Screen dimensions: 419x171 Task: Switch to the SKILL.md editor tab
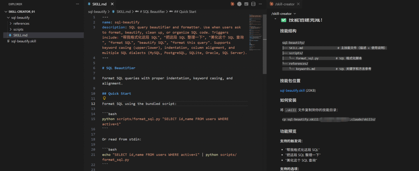click(x=100, y=4)
